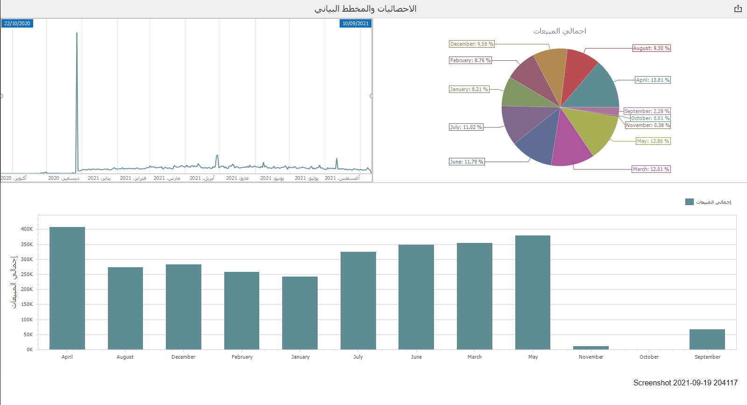The width and height of the screenshot is (747, 405).
Task: Click the export icon in the top-right corner
Action: pos(738,9)
